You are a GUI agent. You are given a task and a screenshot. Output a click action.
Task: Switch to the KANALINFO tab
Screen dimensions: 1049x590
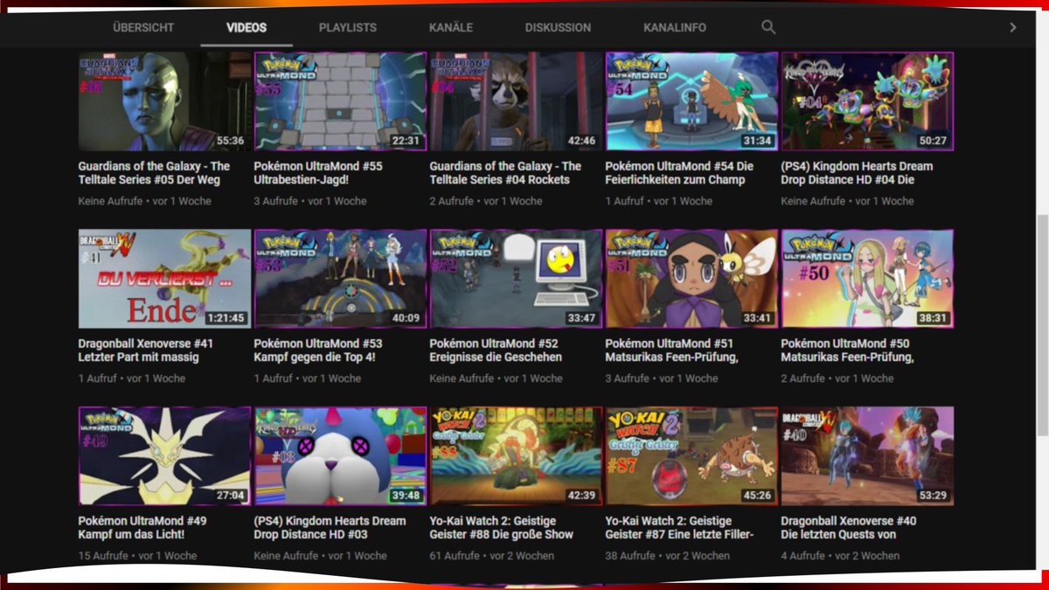coord(675,28)
